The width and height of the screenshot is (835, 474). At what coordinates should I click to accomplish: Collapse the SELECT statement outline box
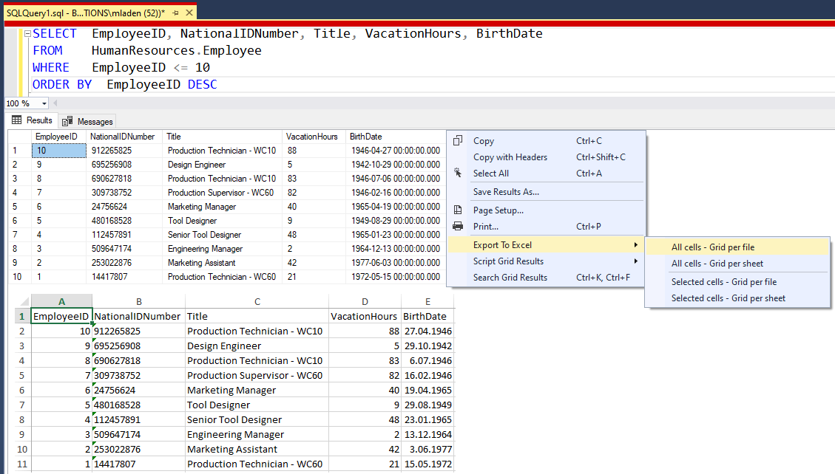27,33
